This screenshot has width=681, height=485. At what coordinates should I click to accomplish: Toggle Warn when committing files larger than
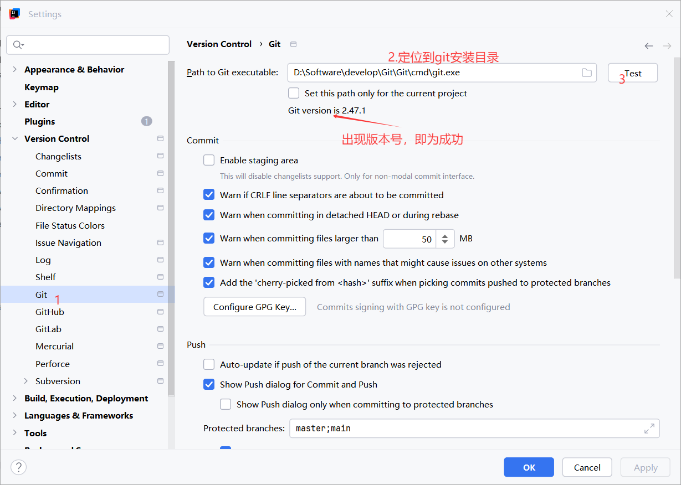[209, 238]
